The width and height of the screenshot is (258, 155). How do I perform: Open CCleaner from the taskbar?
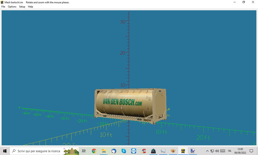coord(143,151)
